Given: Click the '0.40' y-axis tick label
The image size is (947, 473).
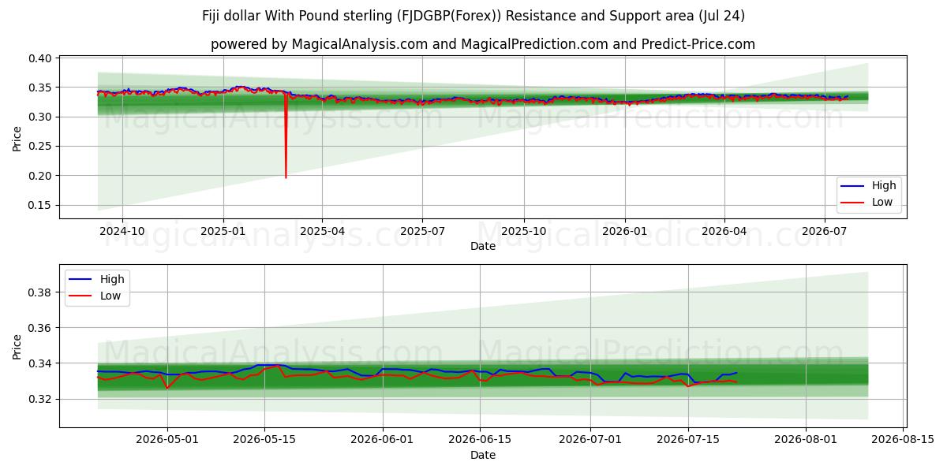Looking at the screenshot, I should [x=41, y=58].
